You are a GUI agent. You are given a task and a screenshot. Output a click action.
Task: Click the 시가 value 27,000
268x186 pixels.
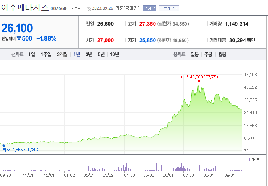click(x=105, y=40)
